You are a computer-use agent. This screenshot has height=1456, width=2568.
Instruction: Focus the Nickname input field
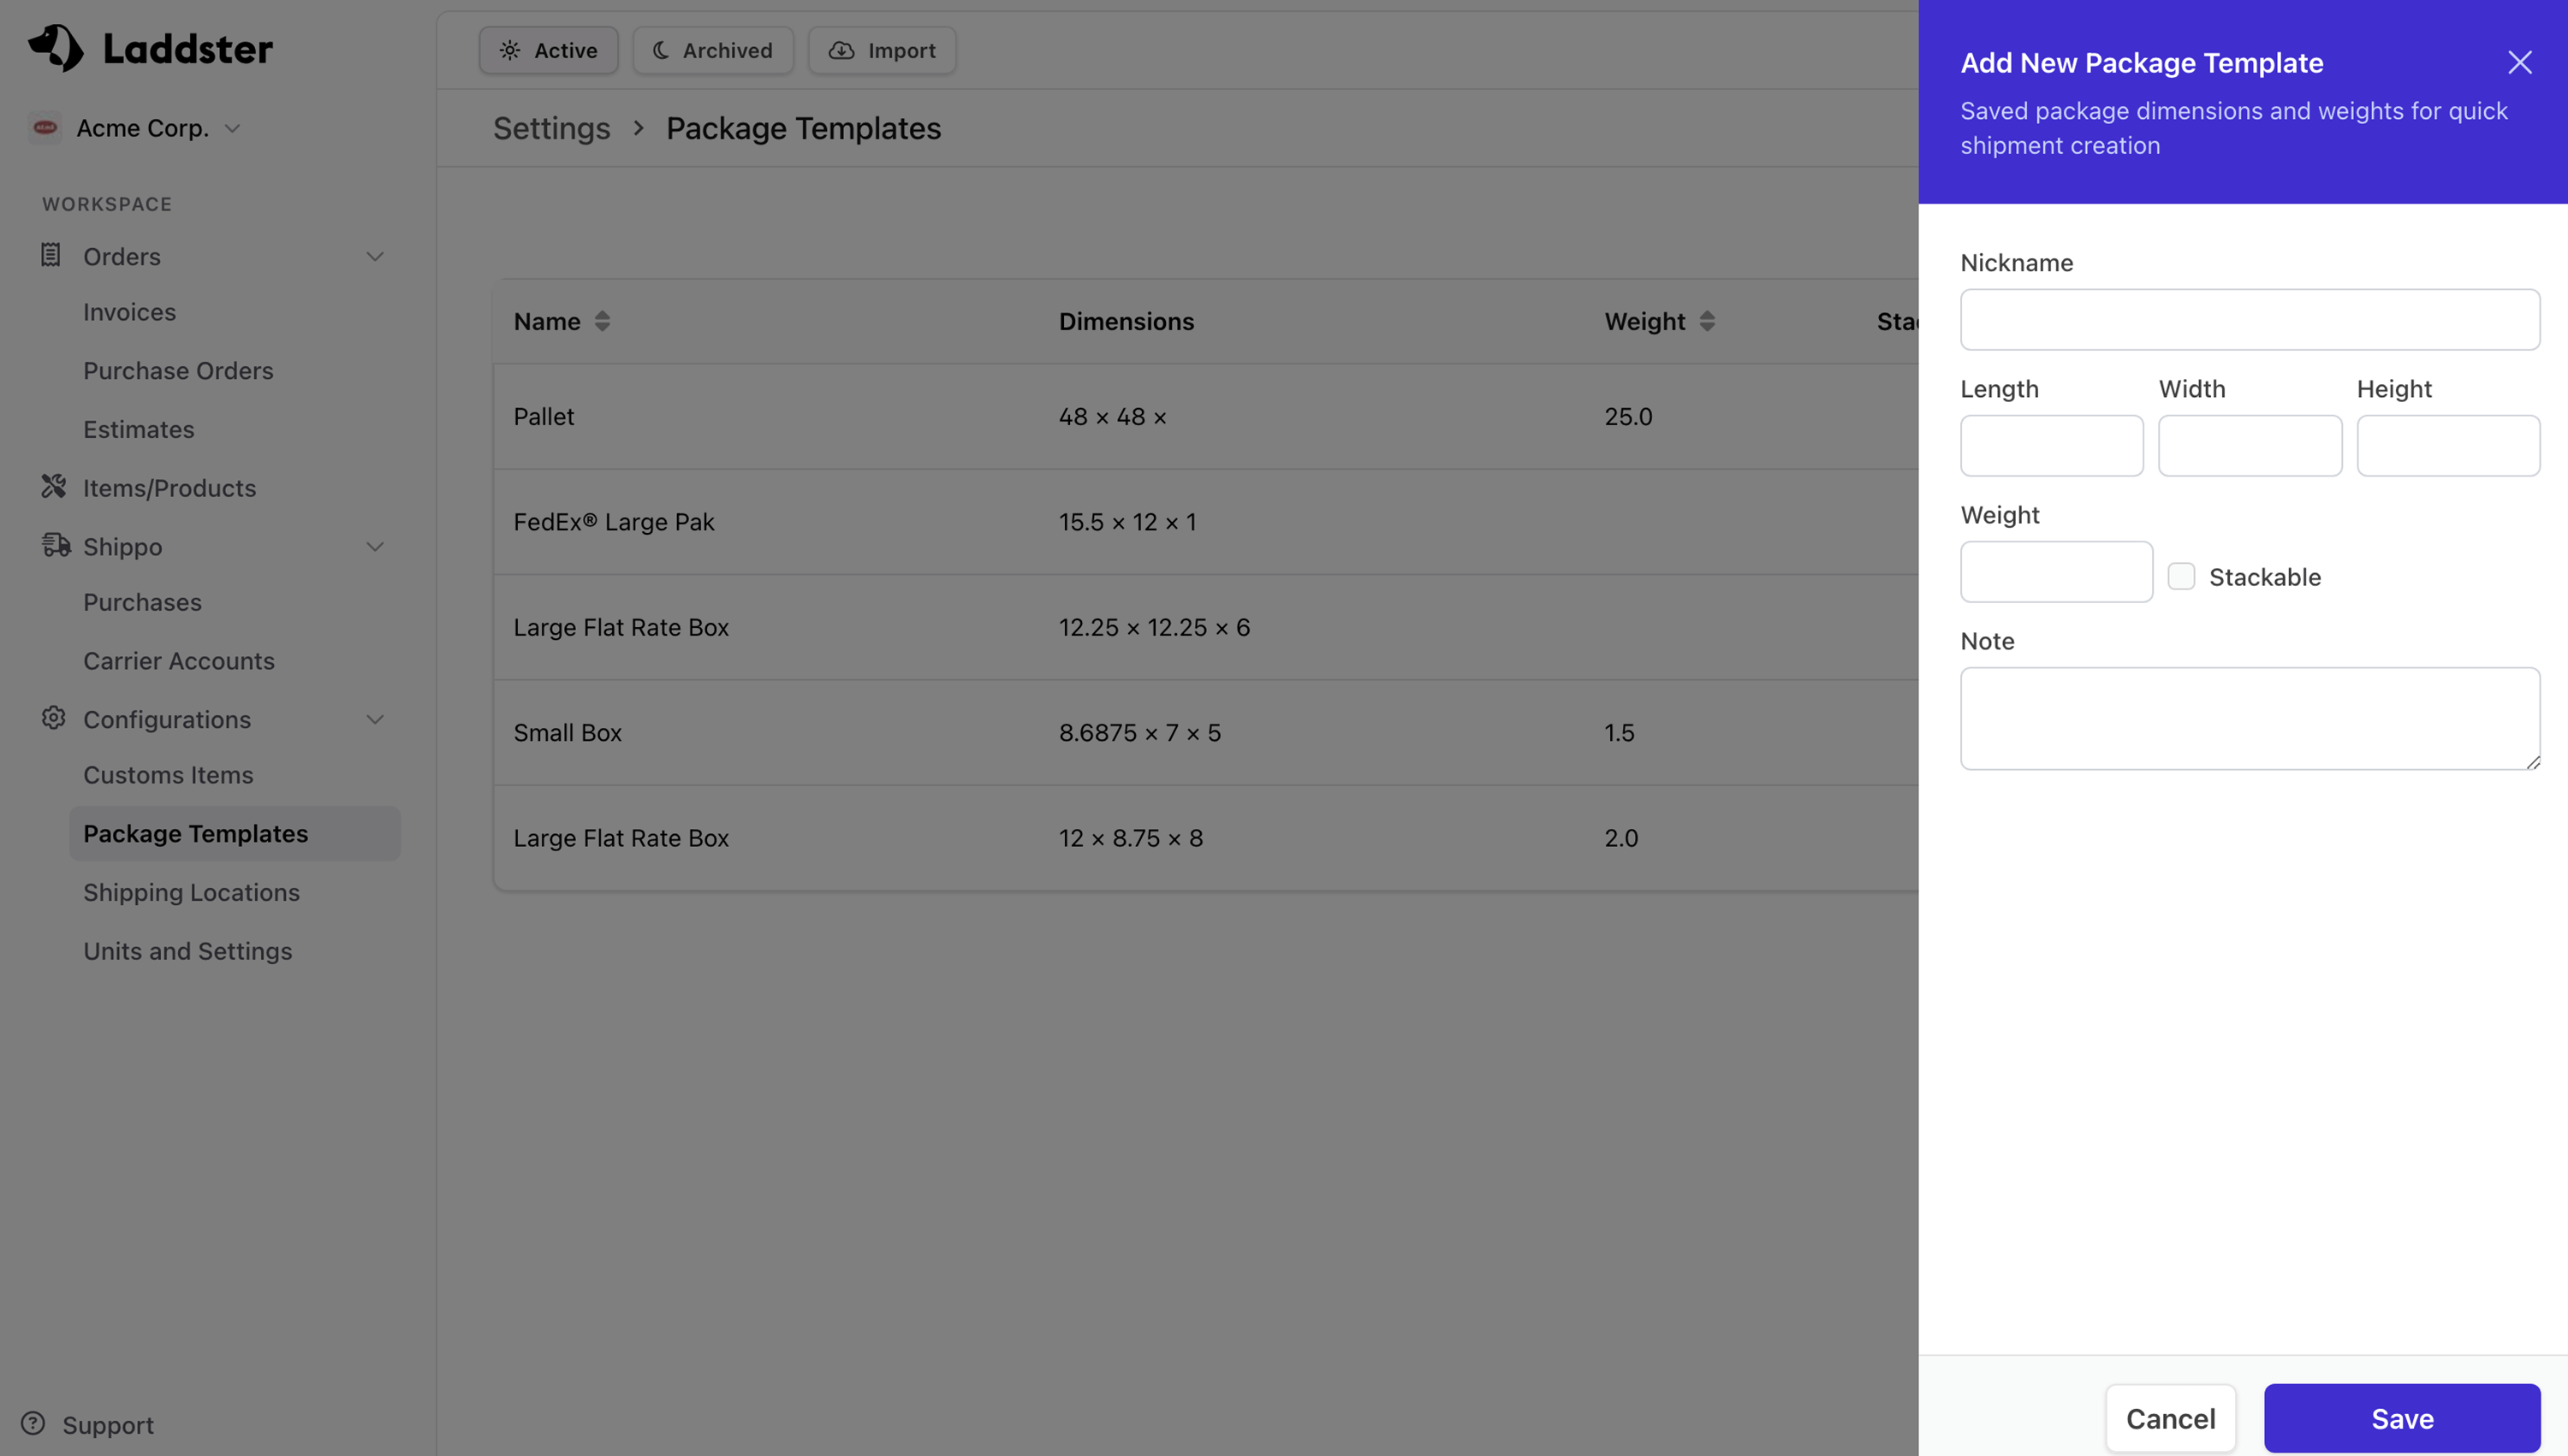coord(2249,320)
